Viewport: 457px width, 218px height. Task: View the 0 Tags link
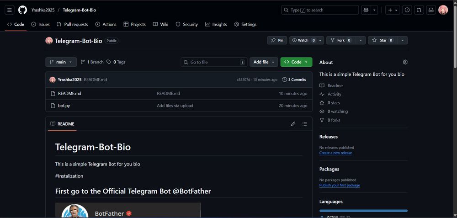116,62
